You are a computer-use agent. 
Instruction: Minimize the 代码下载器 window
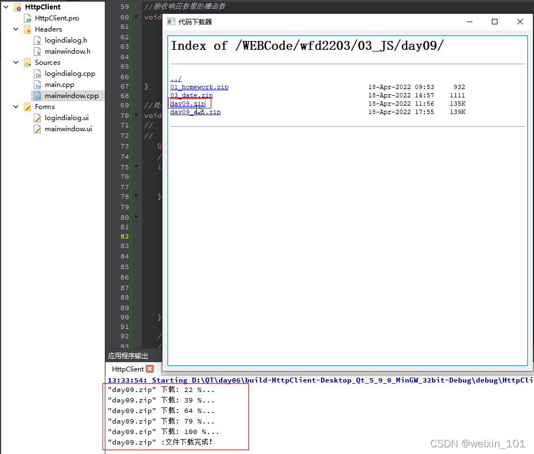click(470, 22)
